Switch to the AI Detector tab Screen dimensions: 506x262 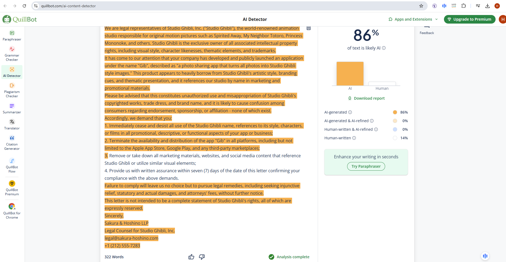coord(12,72)
